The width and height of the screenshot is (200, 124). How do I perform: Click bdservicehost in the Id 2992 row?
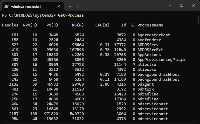click(153, 109)
